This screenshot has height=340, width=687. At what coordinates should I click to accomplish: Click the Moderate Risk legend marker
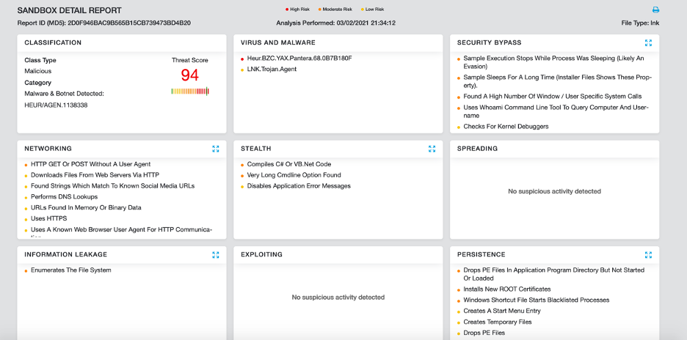tap(320, 10)
